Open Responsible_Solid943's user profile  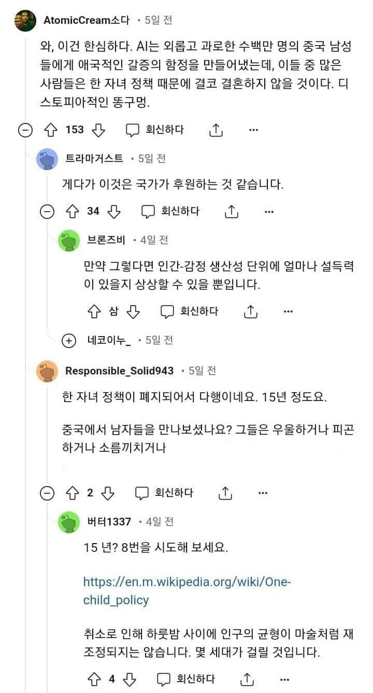click(119, 371)
